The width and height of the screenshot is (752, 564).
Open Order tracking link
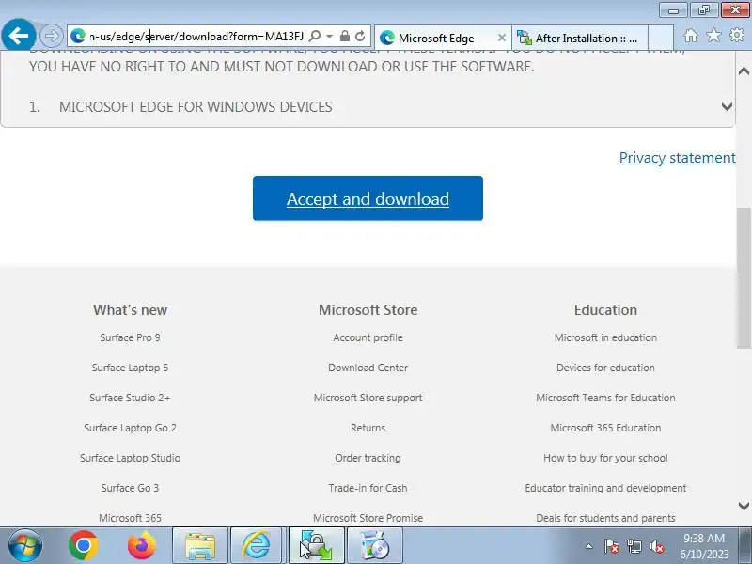coord(368,458)
